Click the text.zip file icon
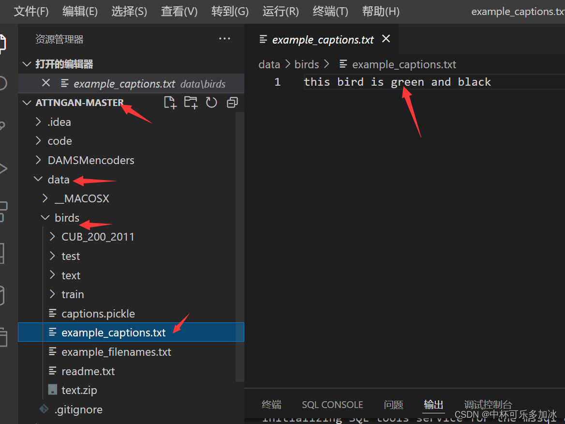 click(53, 389)
